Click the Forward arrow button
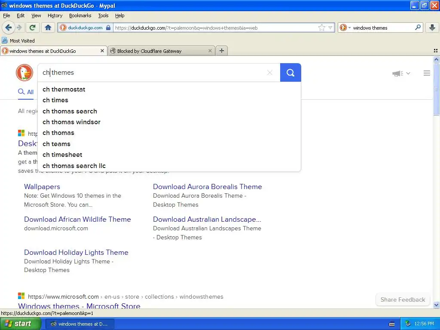 click(19, 27)
